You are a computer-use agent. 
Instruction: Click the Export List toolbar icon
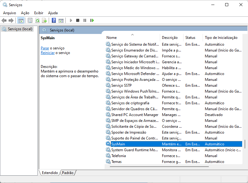point(45,20)
